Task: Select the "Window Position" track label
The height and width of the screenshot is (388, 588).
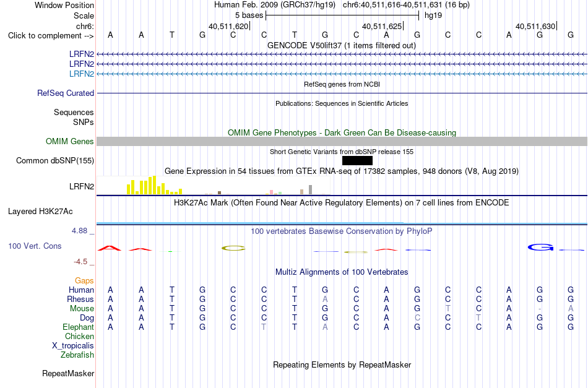Action: 64,5
